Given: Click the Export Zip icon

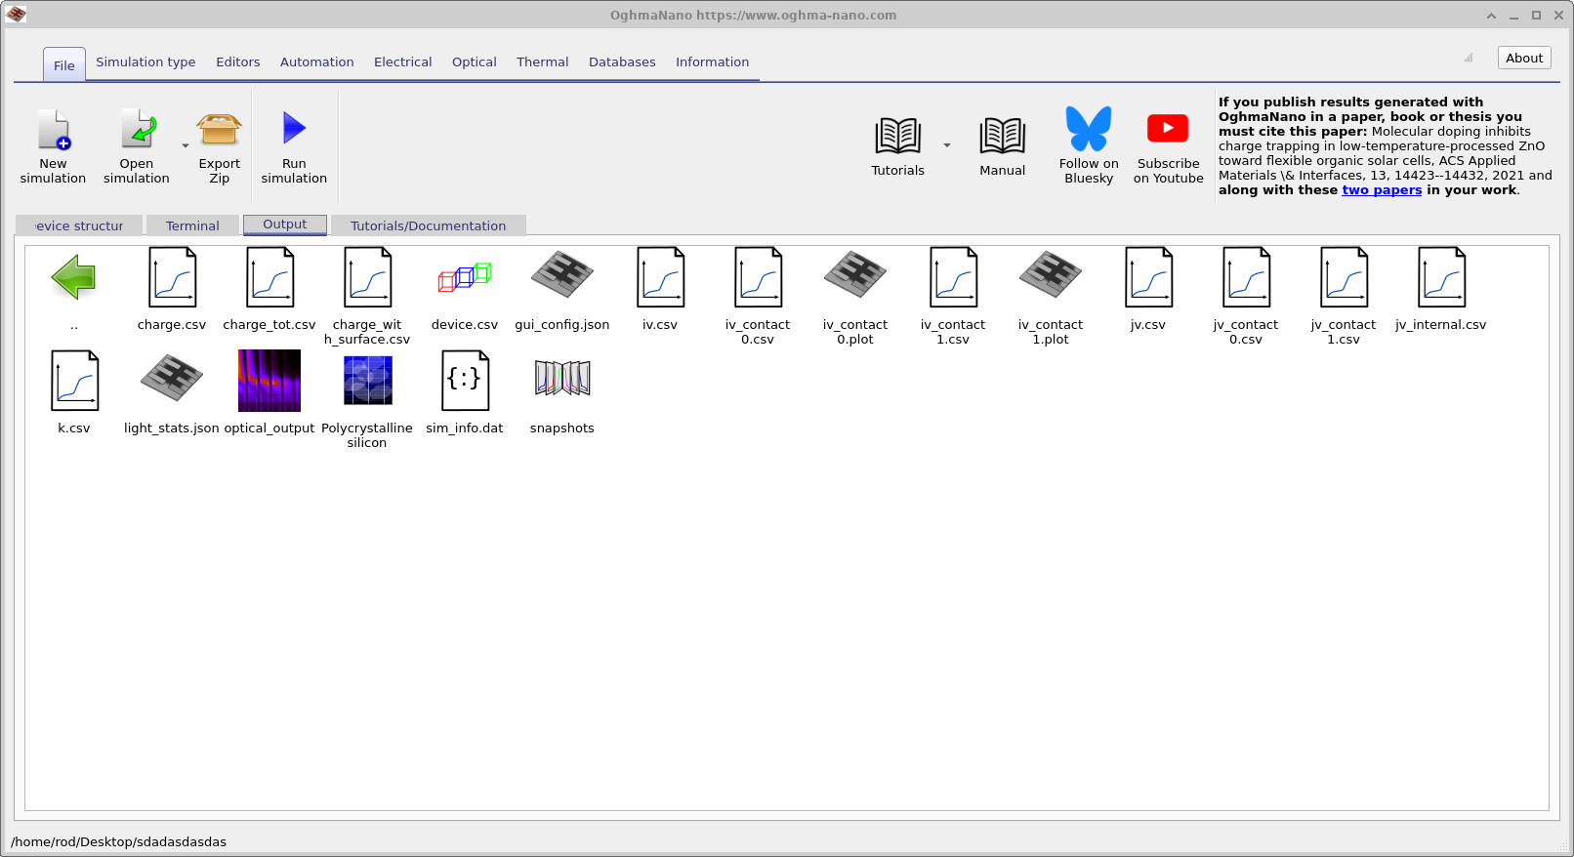Looking at the screenshot, I should [x=220, y=130].
